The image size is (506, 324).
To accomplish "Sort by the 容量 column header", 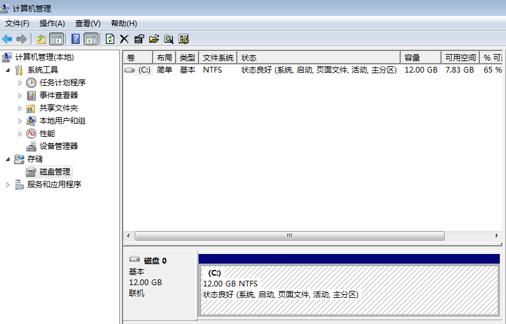I will tap(420, 58).
